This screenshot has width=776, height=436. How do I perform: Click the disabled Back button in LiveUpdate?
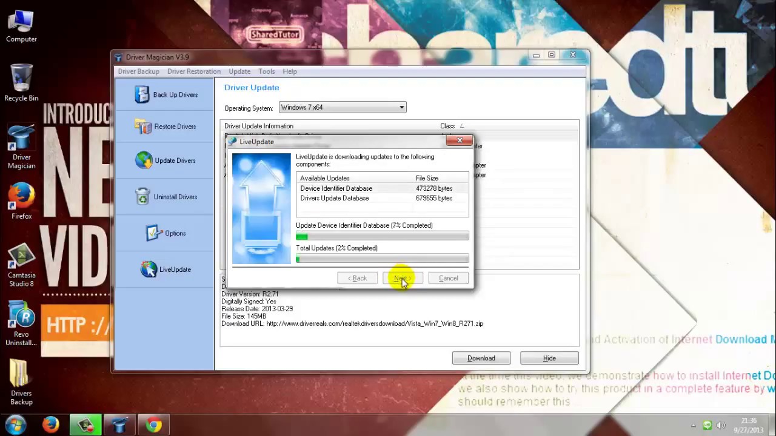tap(357, 279)
